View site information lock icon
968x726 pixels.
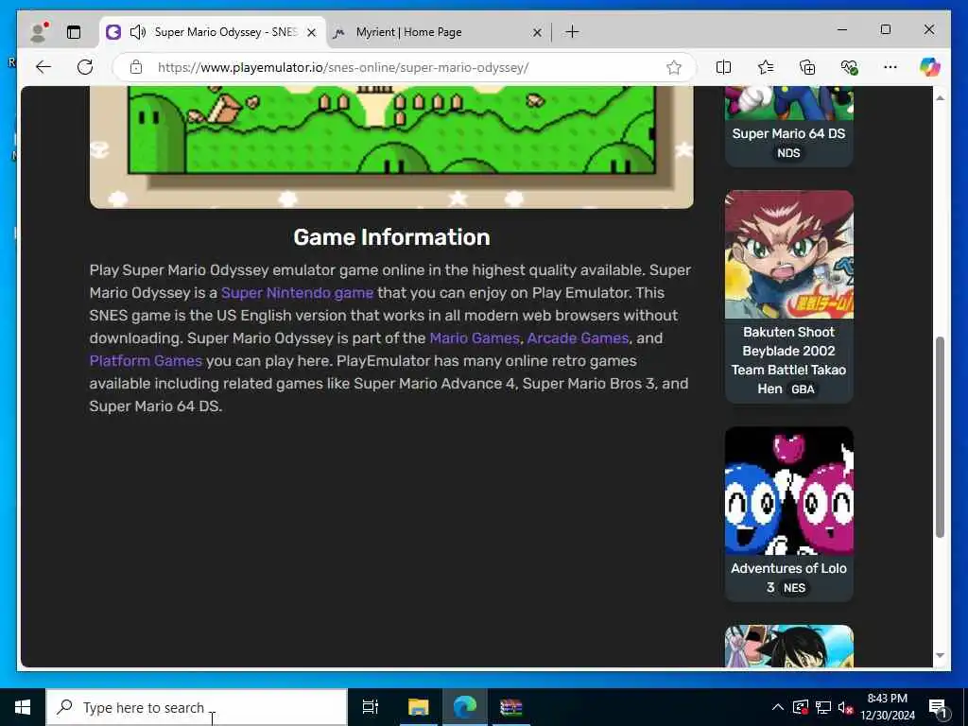click(x=136, y=67)
